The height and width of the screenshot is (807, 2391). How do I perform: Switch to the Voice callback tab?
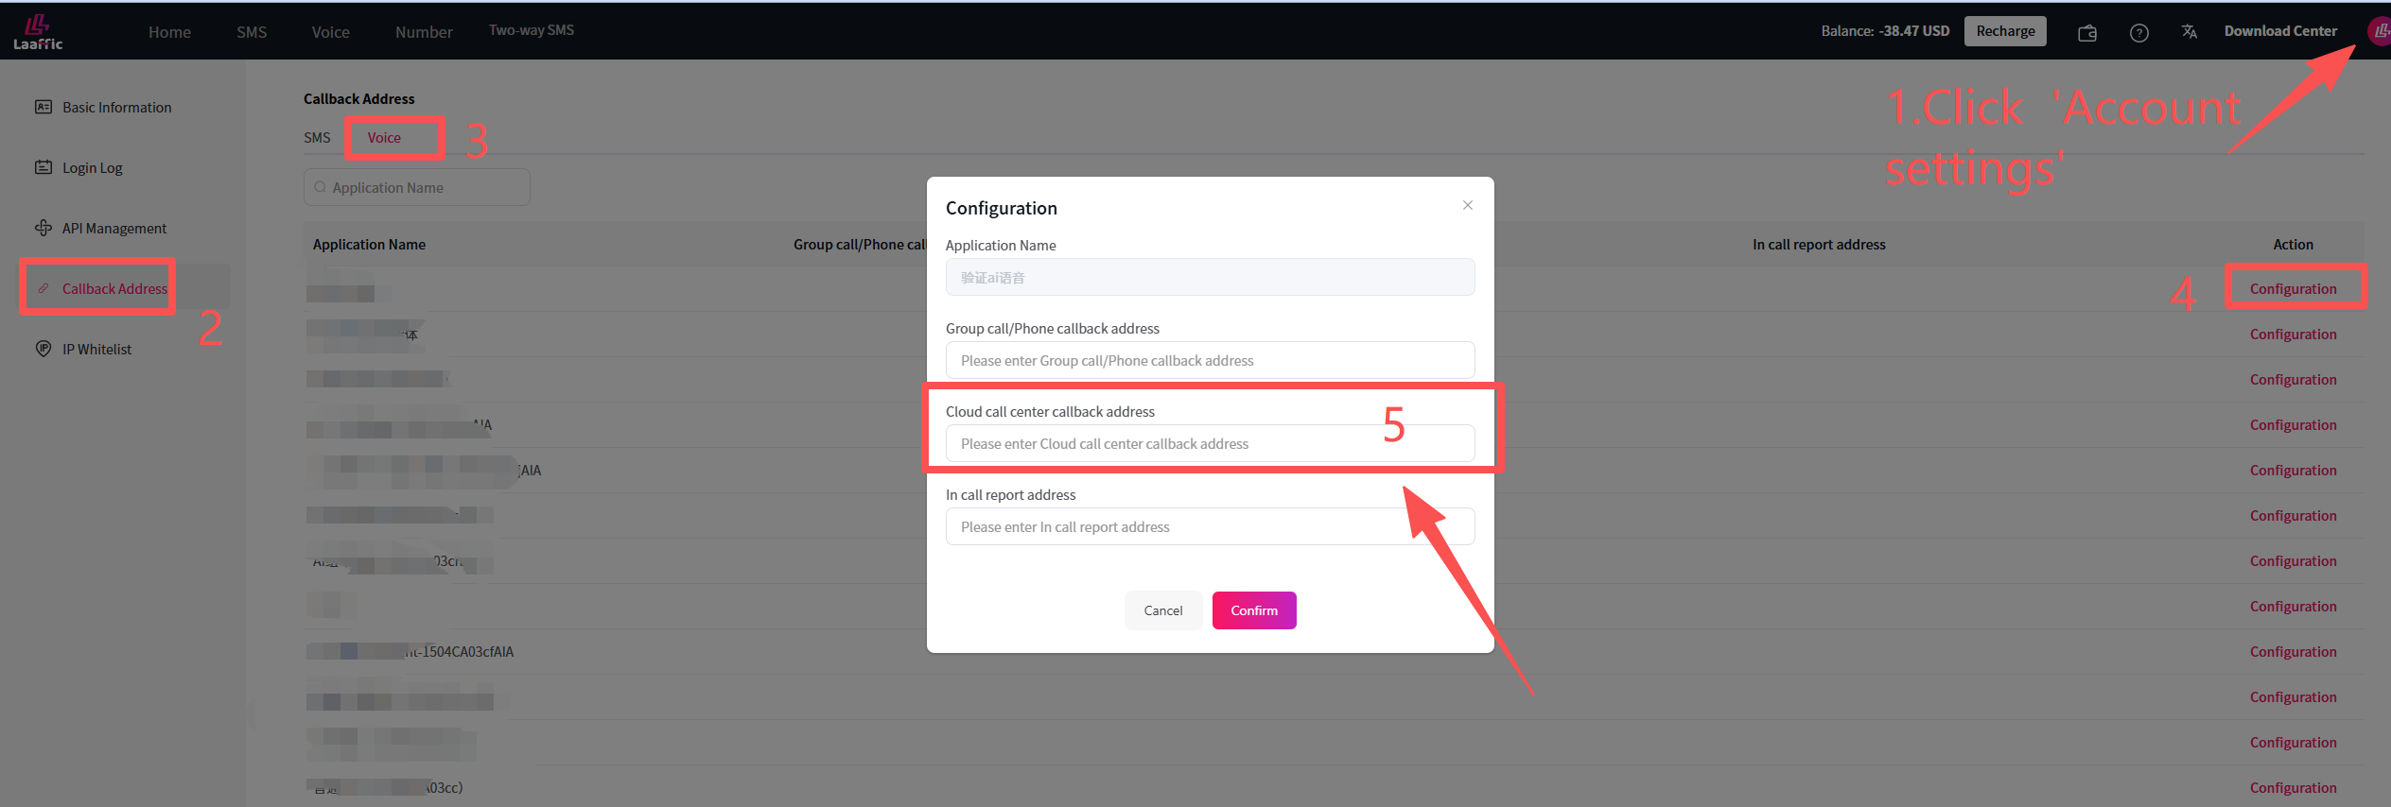coord(384,138)
